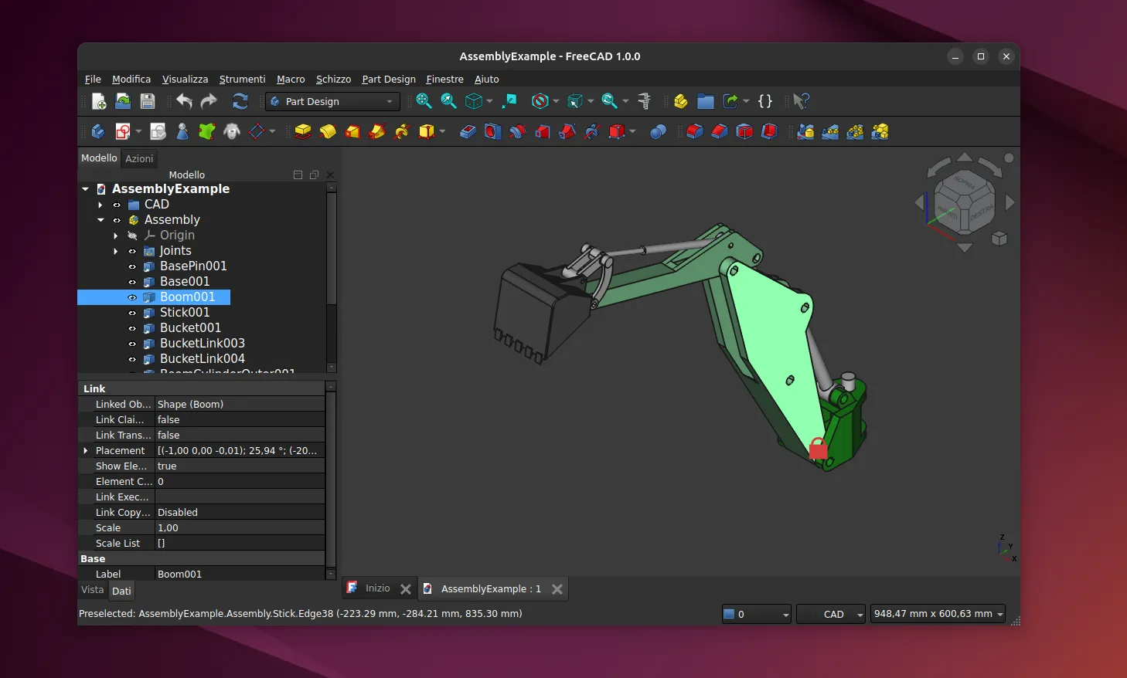
Task: Switch to the Azioni tab
Action: [x=139, y=158]
